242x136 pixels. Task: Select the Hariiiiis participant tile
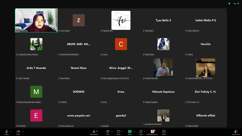click(x=206, y=44)
